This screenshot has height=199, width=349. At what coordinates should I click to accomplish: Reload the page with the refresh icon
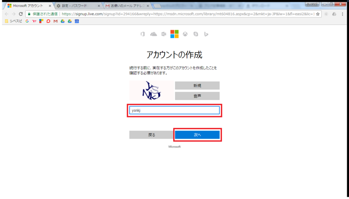[21, 14]
